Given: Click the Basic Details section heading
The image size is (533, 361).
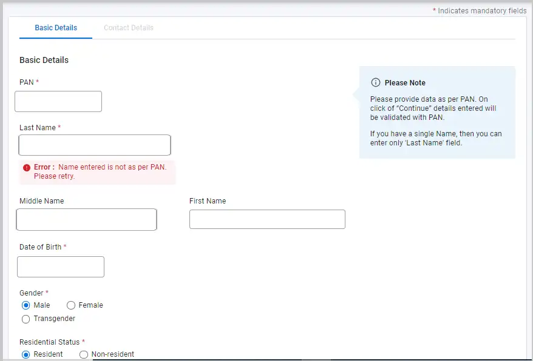Looking at the screenshot, I should tap(44, 60).
